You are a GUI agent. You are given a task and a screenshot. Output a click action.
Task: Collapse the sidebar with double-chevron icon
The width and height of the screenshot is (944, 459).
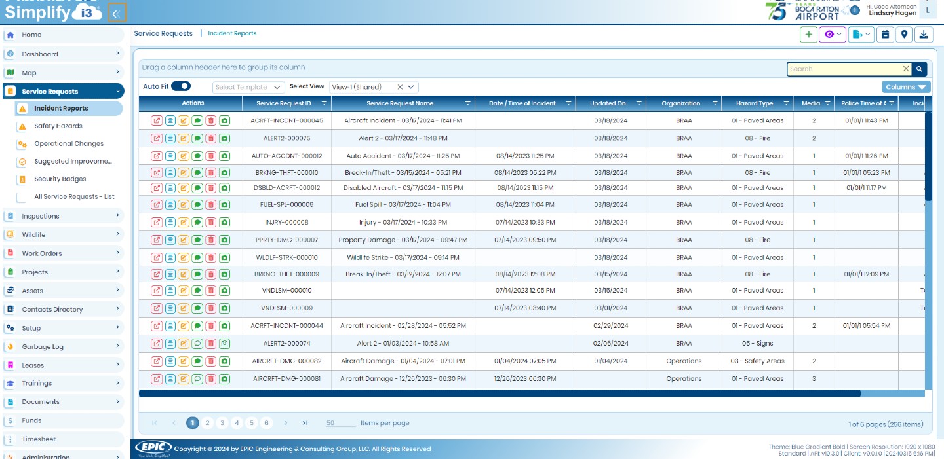click(x=117, y=12)
